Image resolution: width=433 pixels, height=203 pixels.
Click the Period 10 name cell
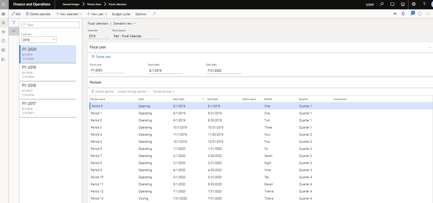pos(97,177)
